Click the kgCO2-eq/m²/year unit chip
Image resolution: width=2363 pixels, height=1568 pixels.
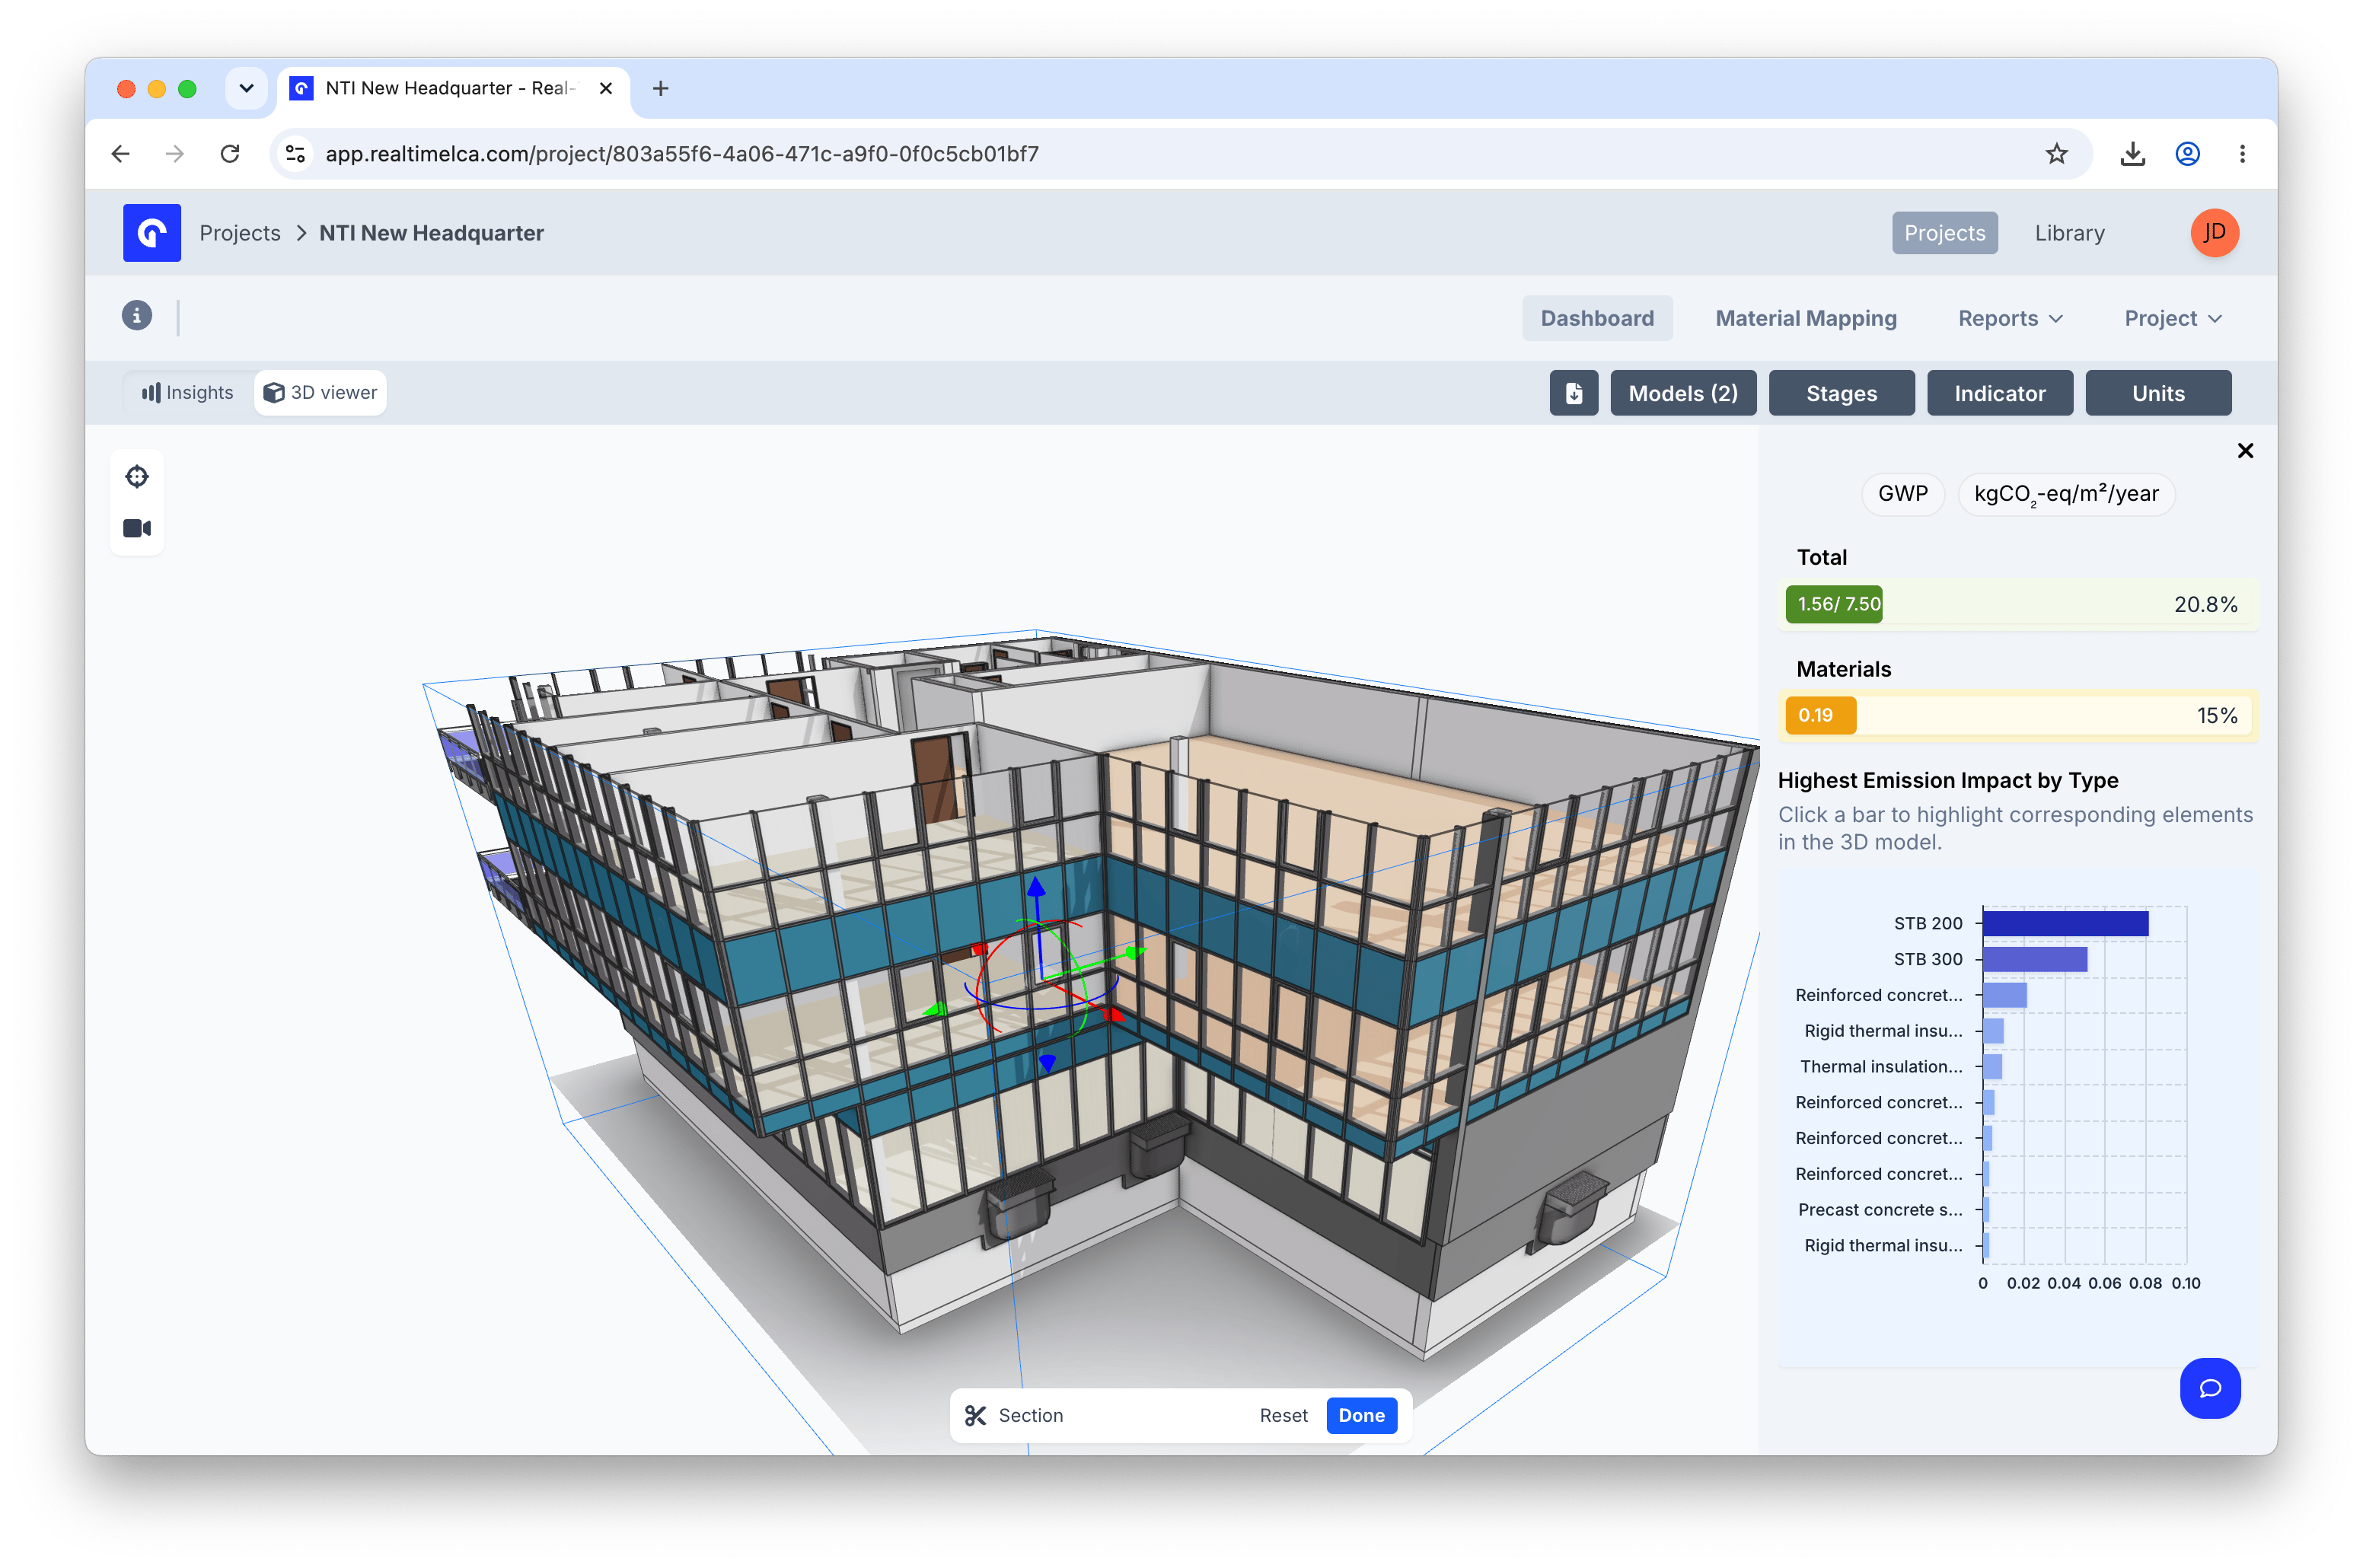tap(2065, 494)
